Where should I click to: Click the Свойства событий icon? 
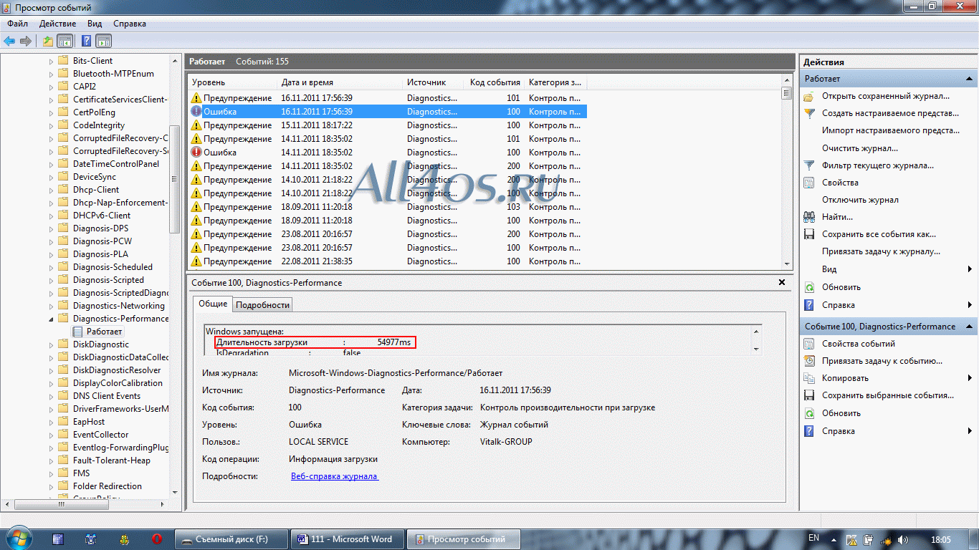809,344
